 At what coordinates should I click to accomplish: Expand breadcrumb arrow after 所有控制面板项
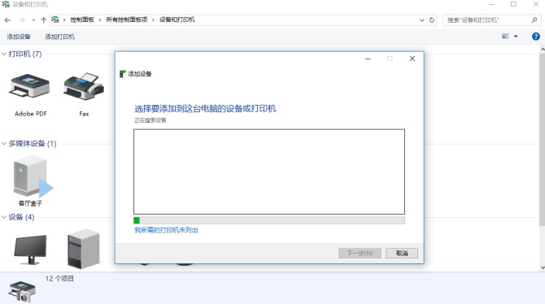tap(153, 20)
